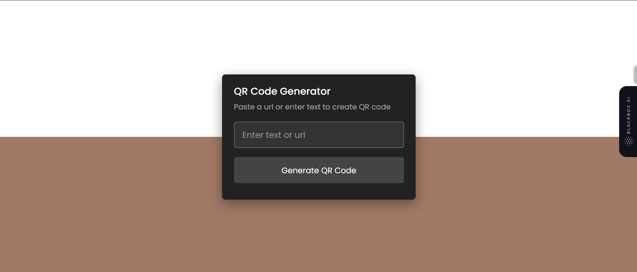Click the border of the url input box
The image size is (637, 272).
click(318, 122)
